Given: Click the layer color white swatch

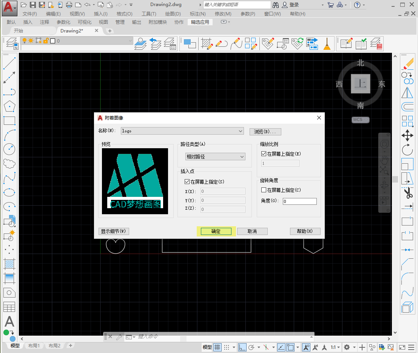Looking at the screenshot, I should [53, 41].
